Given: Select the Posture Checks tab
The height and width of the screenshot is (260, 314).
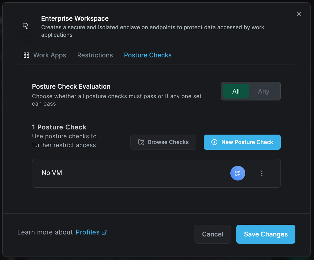Looking at the screenshot, I should pyautogui.click(x=148, y=55).
